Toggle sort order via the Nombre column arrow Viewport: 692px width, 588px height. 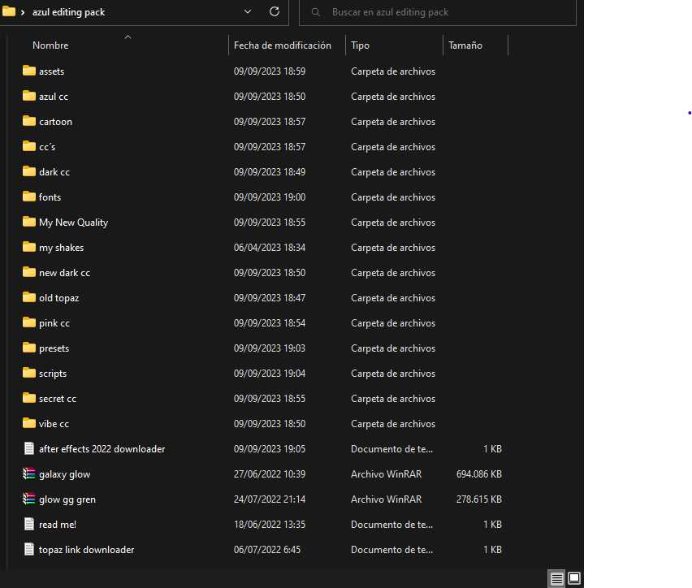(128, 37)
